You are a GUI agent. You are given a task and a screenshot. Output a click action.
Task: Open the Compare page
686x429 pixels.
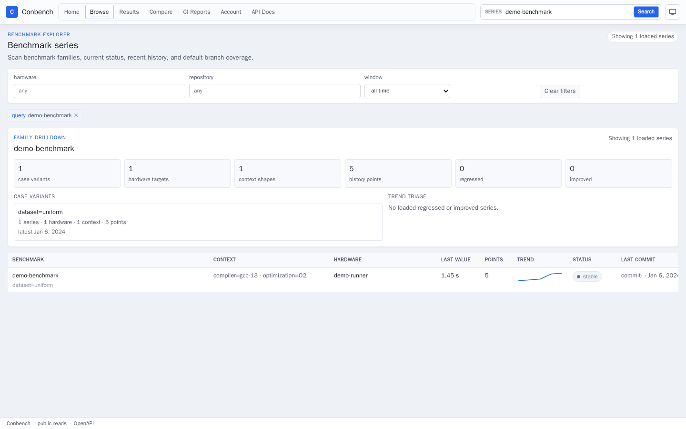coord(161,12)
